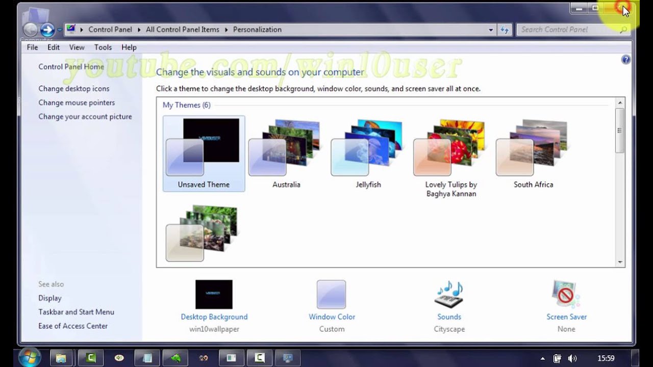
Task: Click the Back navigation arrow
Action: (x=31, y=29)
